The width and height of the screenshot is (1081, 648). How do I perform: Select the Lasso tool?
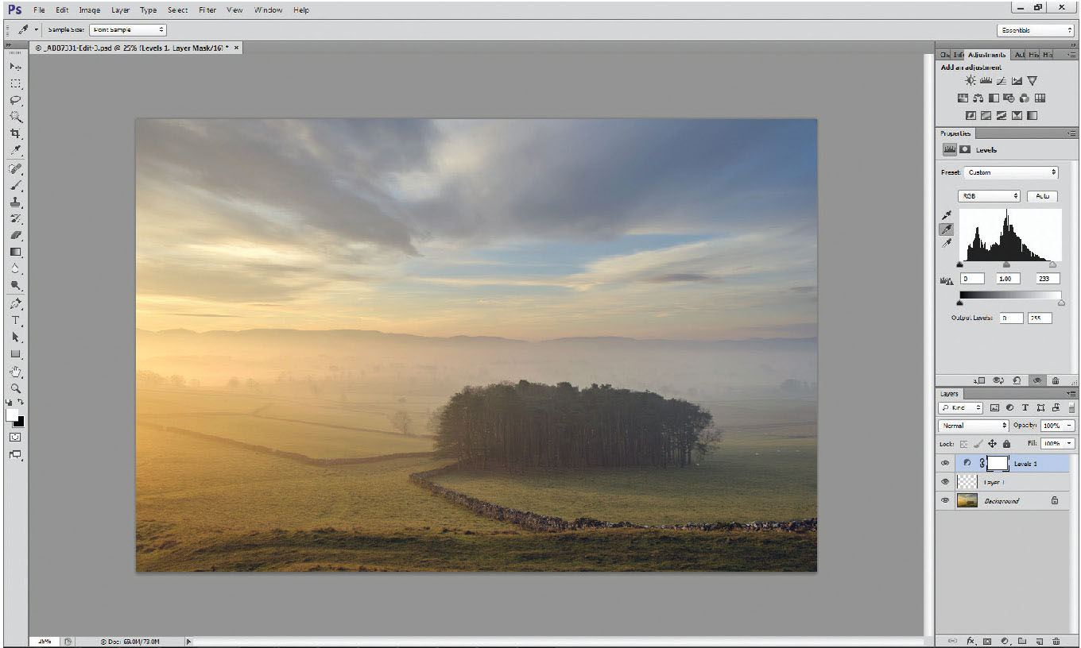coord(15,100)
